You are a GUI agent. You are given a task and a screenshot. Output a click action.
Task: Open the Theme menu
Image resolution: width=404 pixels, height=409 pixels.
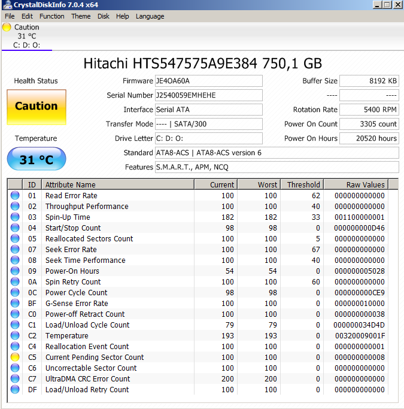81,16
